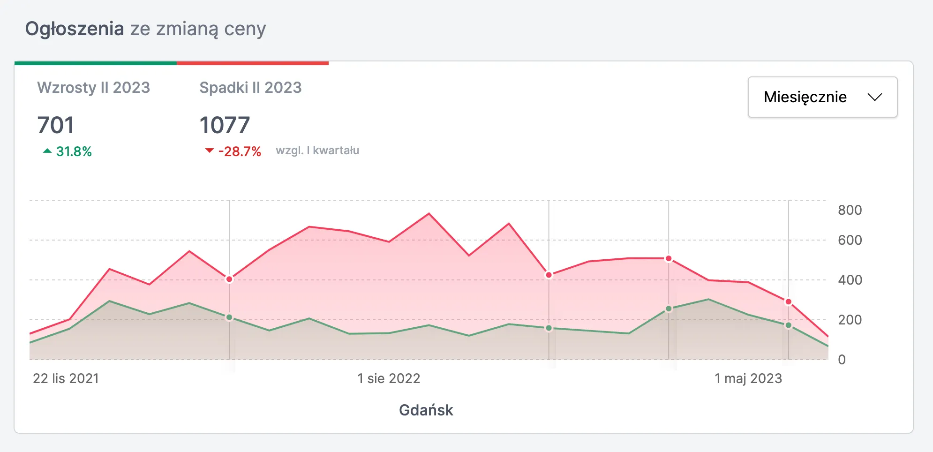
Task: Click the Gdańsk chart label
Action: [426, 410]
